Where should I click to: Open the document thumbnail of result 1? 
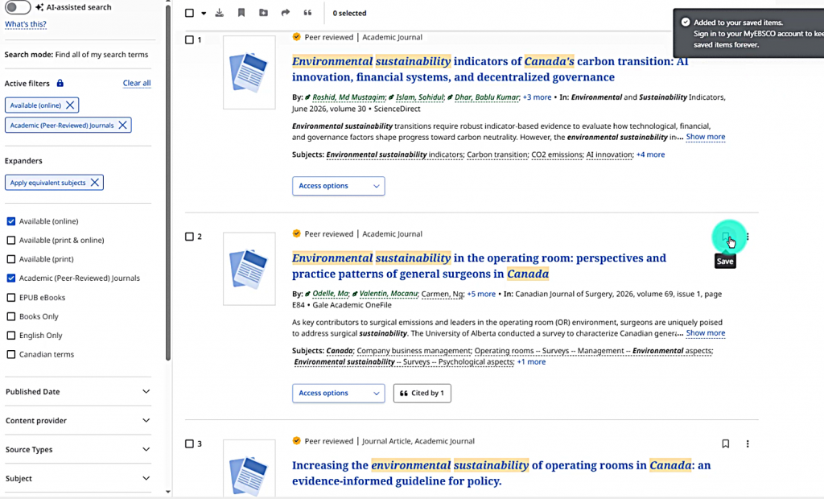(249, 72)
